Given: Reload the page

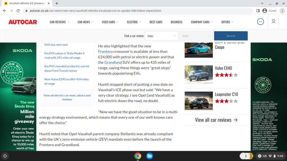Looking at the screenshot, I should pos(18,11).
